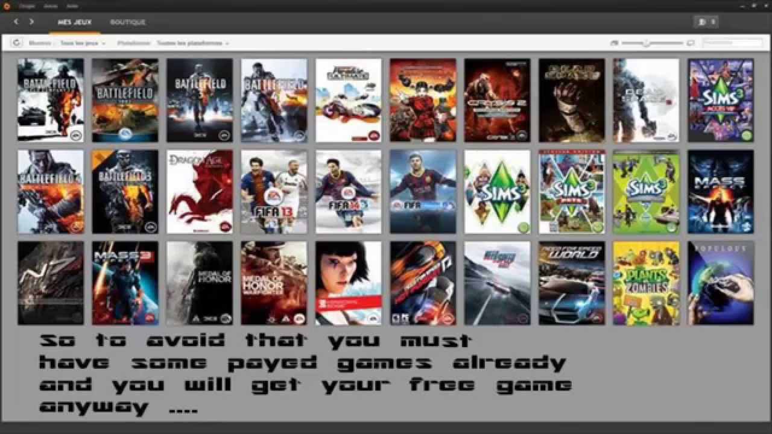Switch to the BOUTIQUE tab
This screenshot has width=772, height=434.
click(128, 22)
